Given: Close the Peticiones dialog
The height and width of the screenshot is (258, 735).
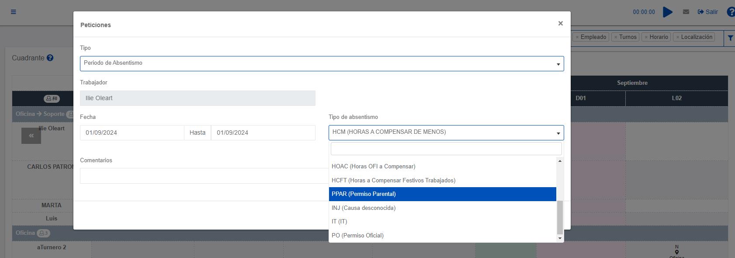Looking at the screenshot, I should tap(560, 24).
